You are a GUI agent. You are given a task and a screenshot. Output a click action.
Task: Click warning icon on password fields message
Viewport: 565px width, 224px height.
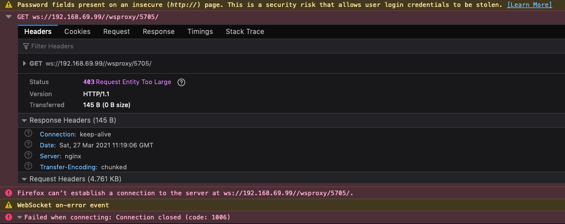pos(9,5)
